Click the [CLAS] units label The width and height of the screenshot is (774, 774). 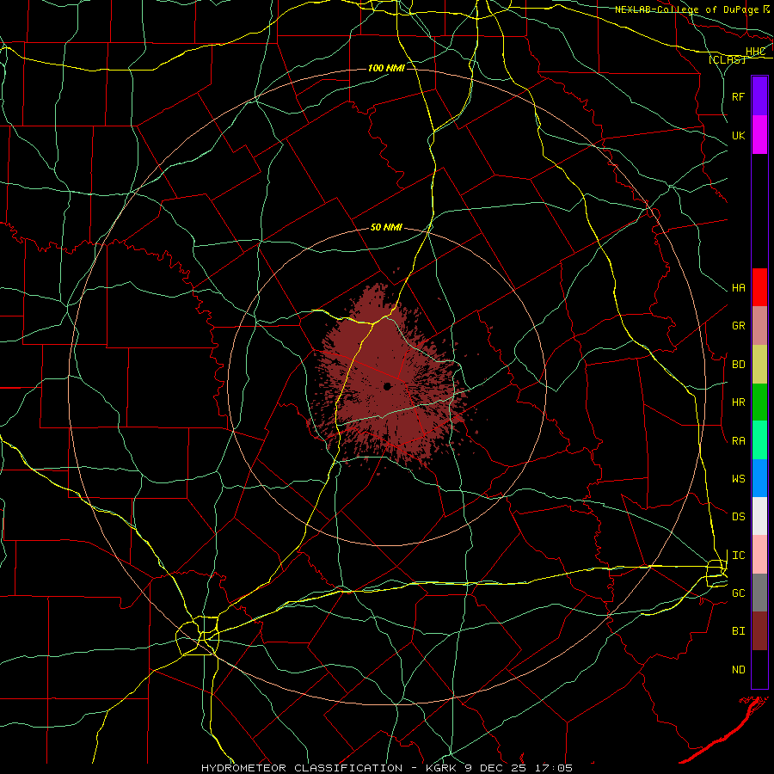click(727, 60)
